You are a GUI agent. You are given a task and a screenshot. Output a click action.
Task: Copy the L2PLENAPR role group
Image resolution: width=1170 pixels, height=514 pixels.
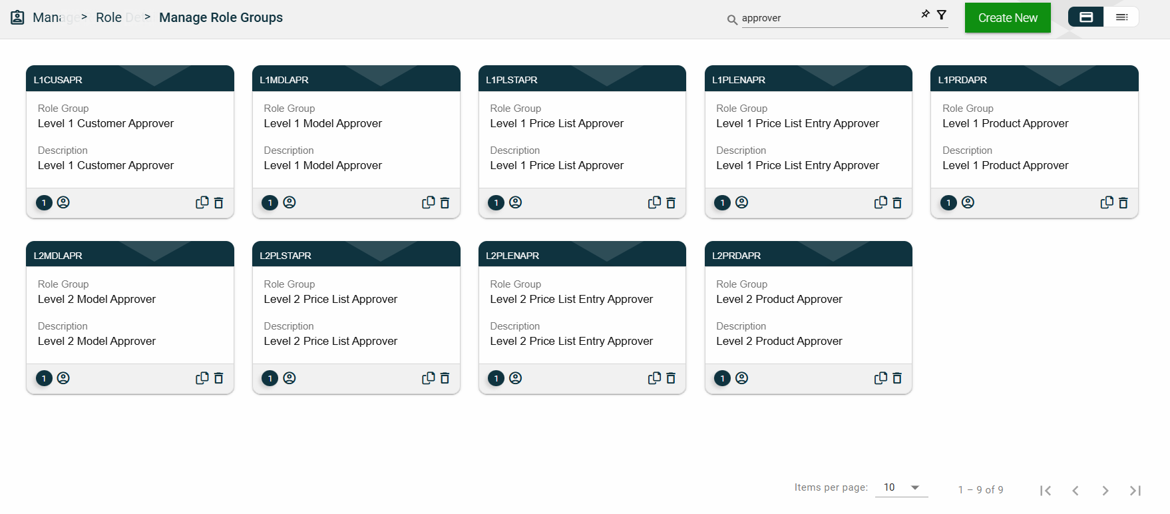(x=654, y=378)
